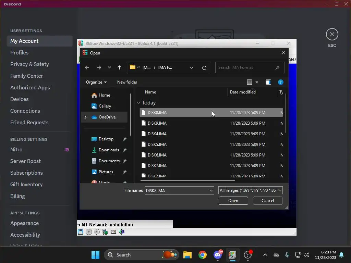The width and height of the screenshot is (351, 263).
Task: Open the File name combo dropdown
Action: [x=211, y=190]
